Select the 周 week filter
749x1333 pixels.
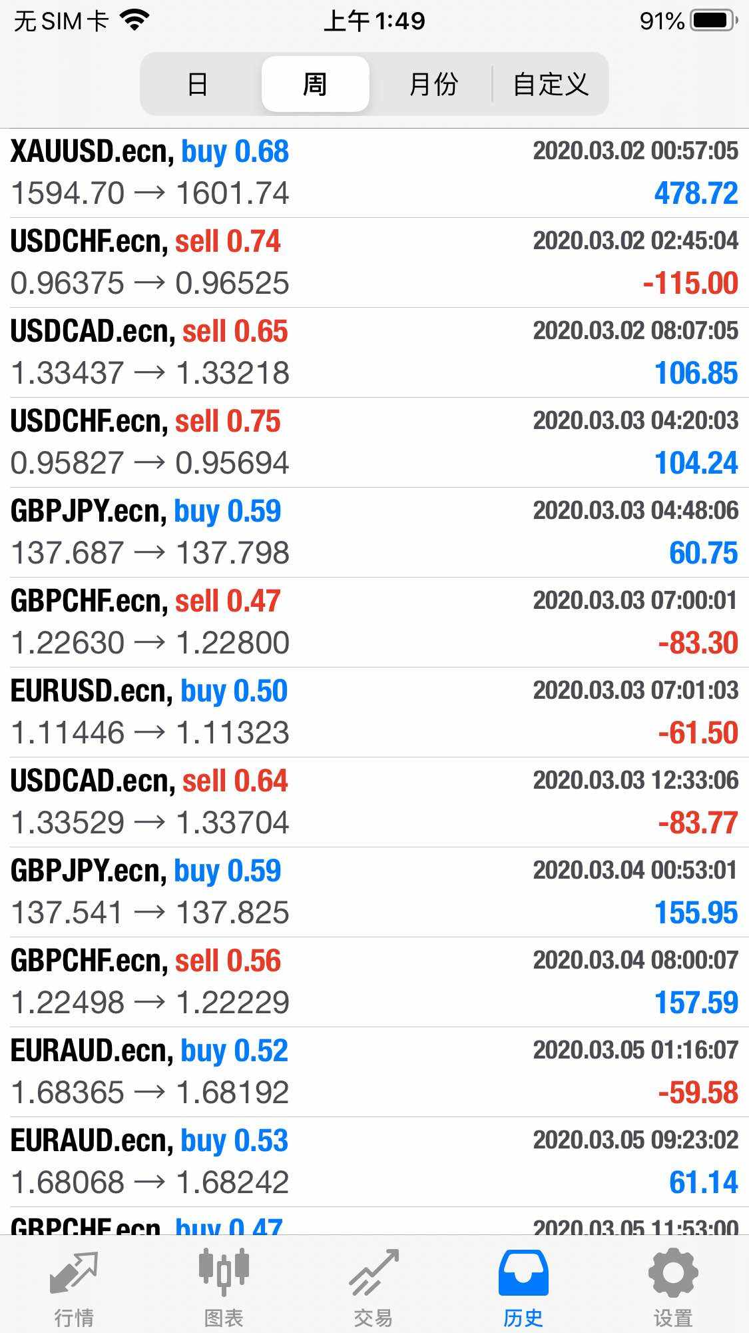tap(315, 85)
